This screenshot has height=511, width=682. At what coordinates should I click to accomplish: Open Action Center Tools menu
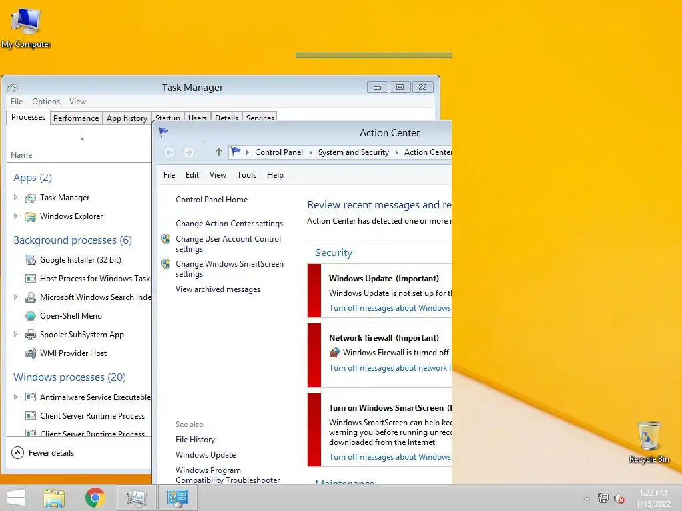[246, 175]
